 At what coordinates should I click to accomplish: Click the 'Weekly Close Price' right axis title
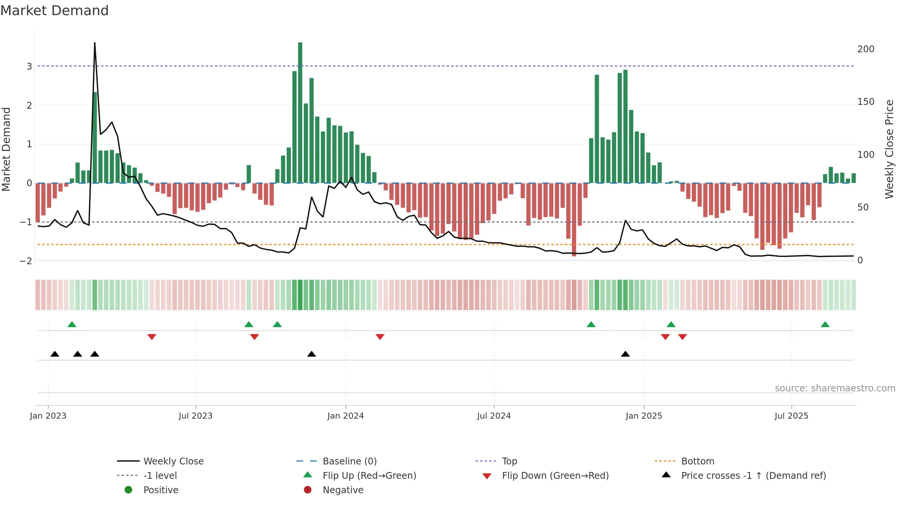889,149
